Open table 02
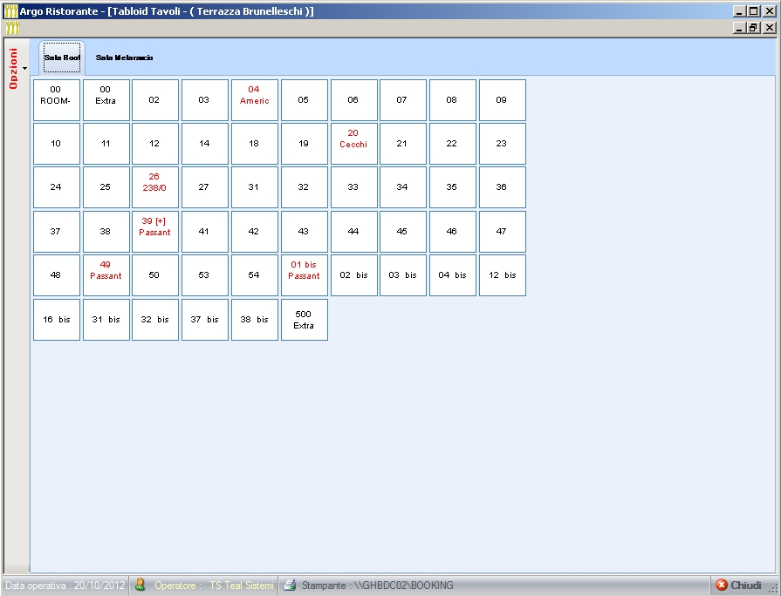 click(155, 100)
